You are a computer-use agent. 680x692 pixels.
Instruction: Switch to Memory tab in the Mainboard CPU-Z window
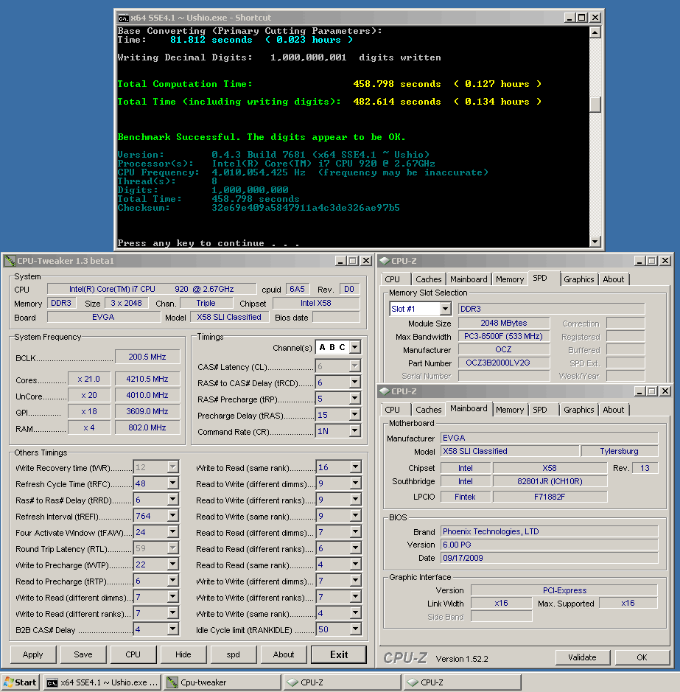(510, 410)
